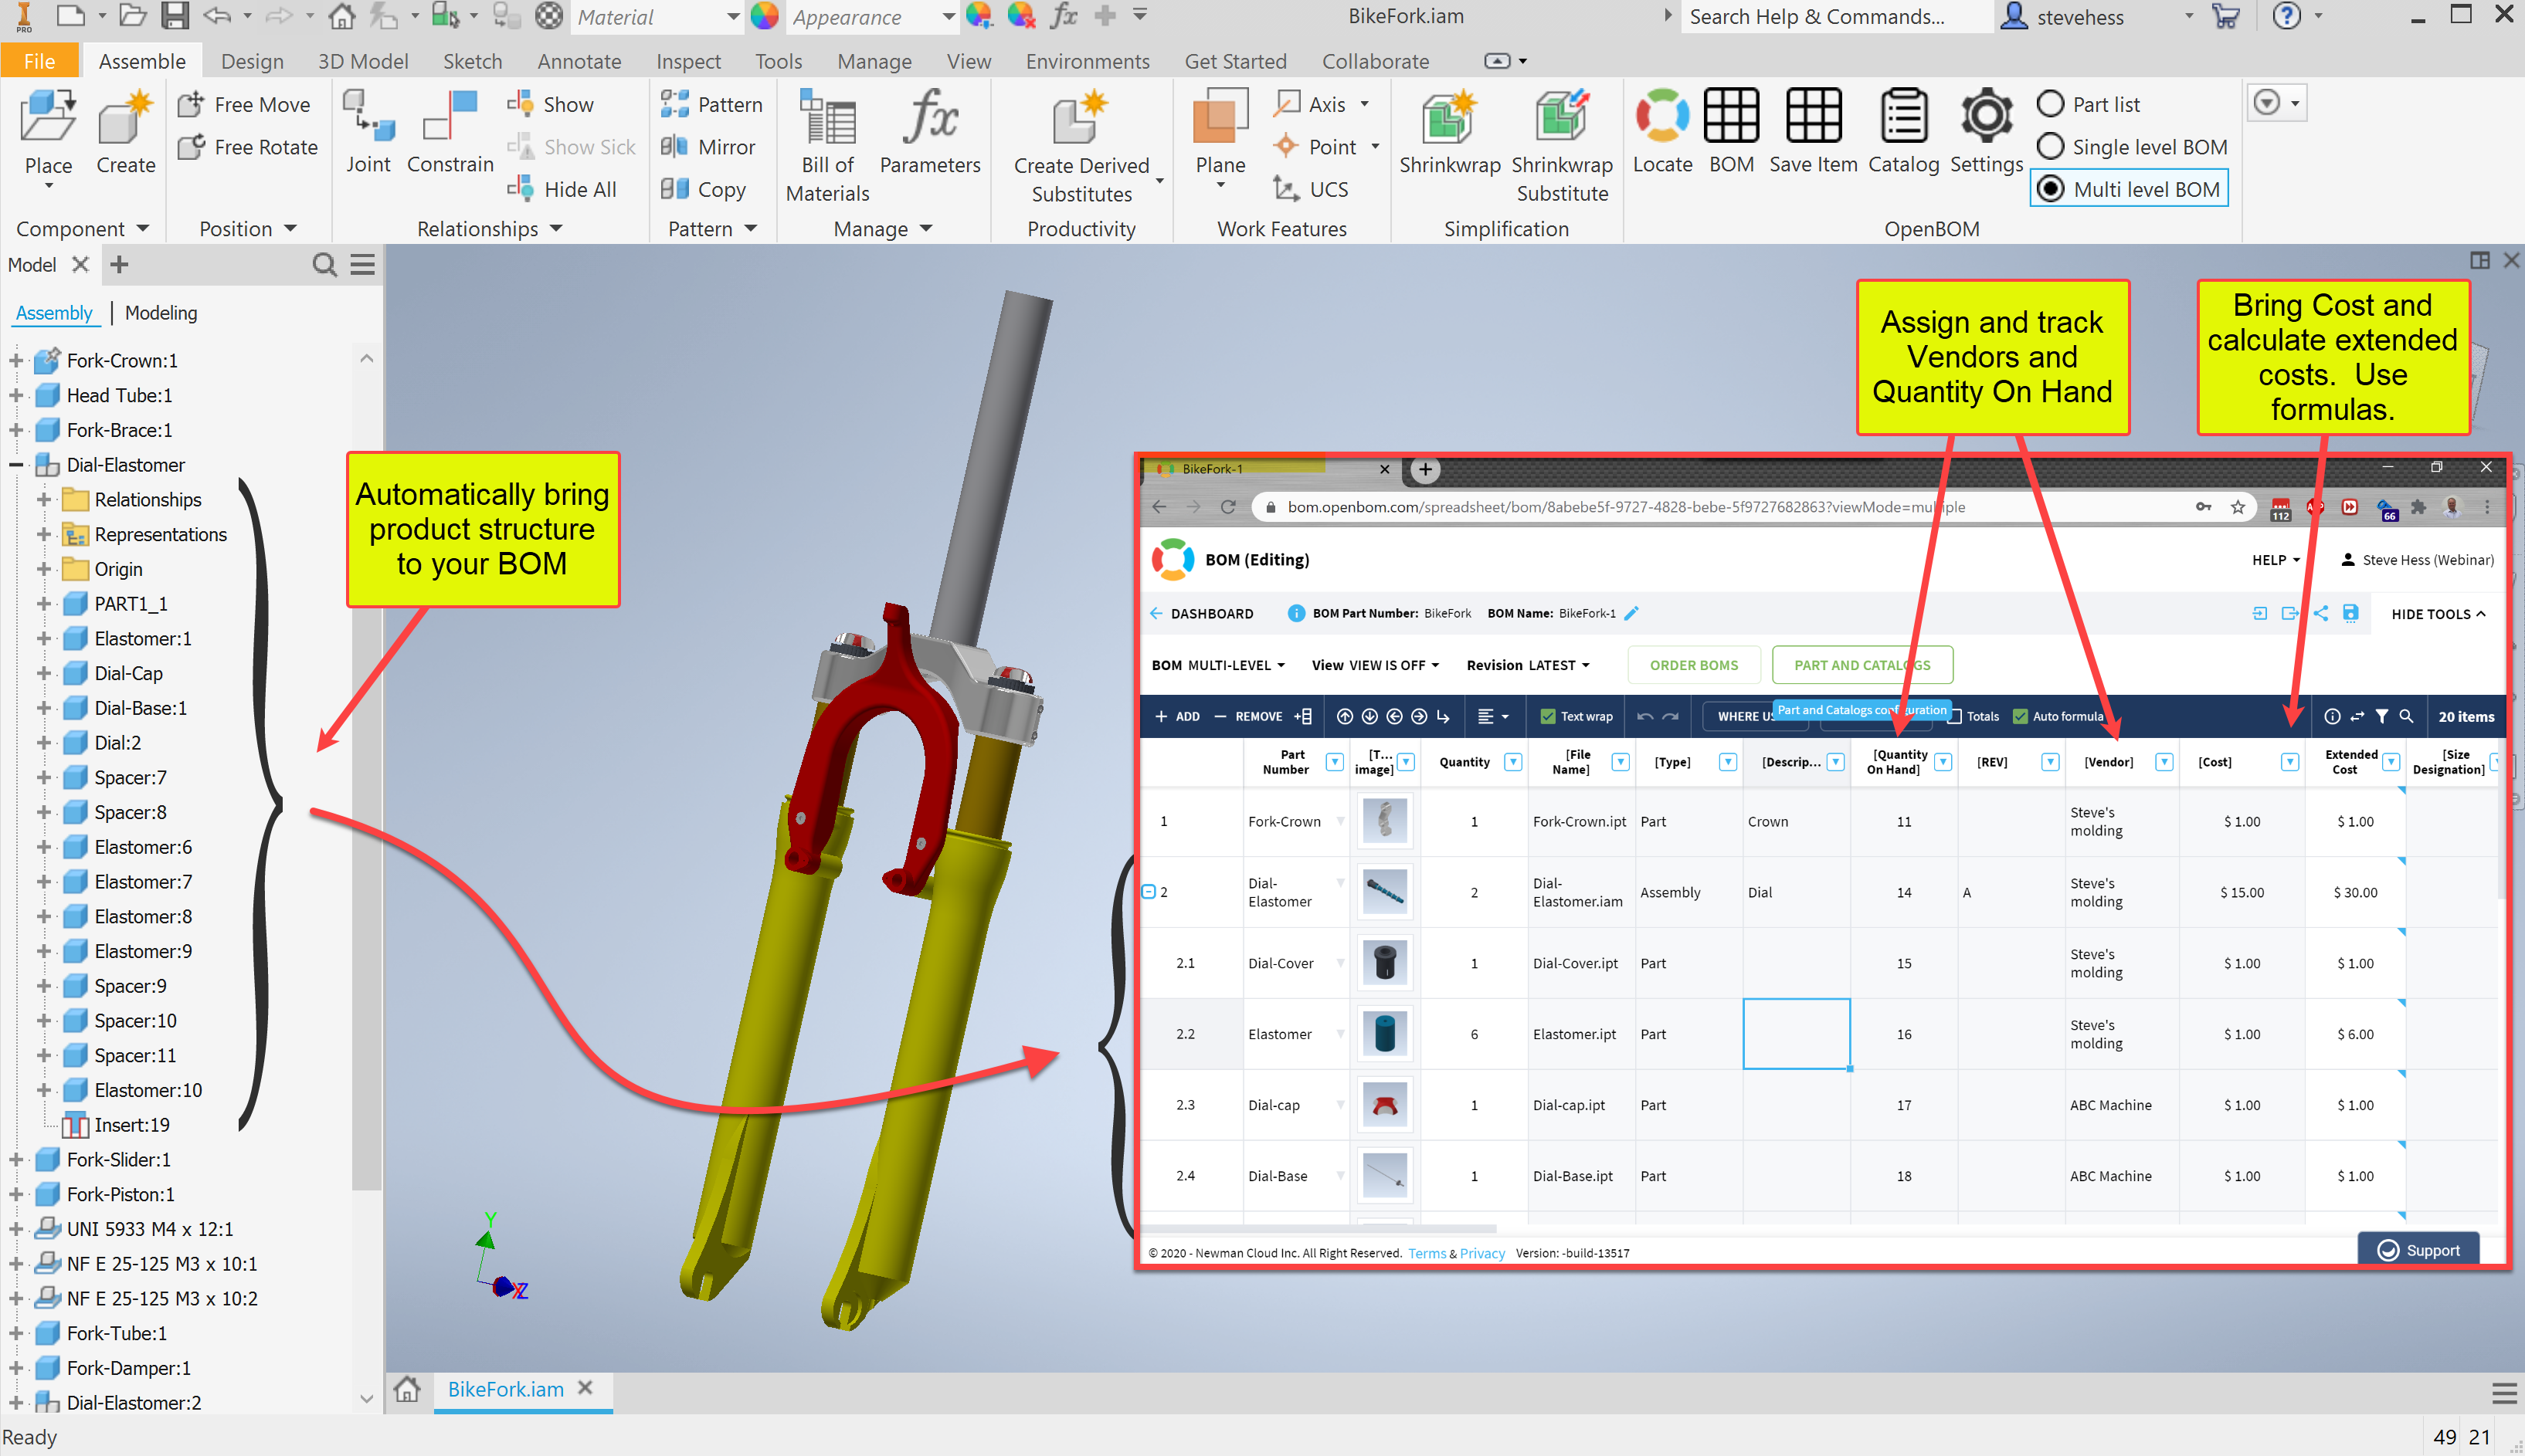Select the Part list radio button

pyautogui.click(x=2051, y=104)
